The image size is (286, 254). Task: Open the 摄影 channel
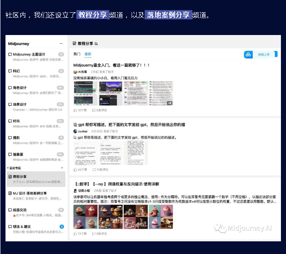[36, 140]
